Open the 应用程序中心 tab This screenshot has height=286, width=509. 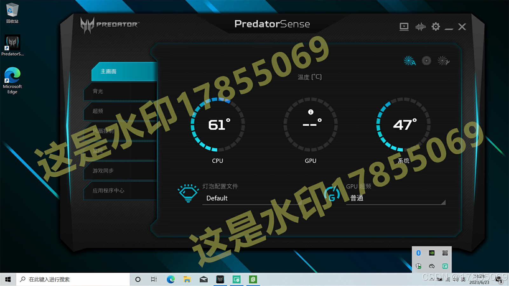coord(120,191)
